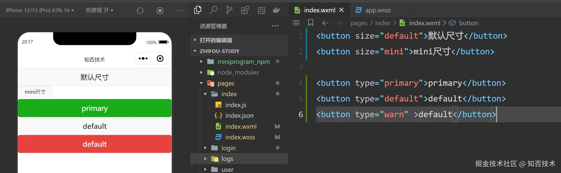Tap the green primary button
This screenshot has height=173, width=561.
tap(95, 108)
